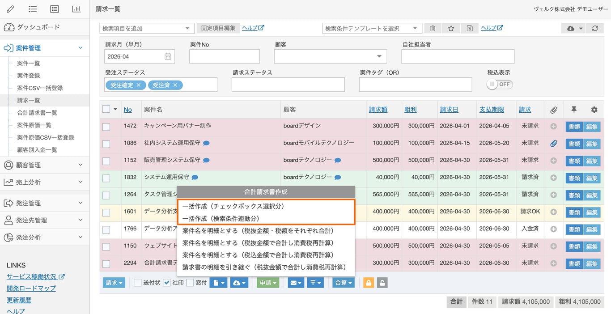Screen dimensions: 611x314
Task: Open the ヘルプ link next to 固定項目編集
Action: pyautogui.click(x=253, y=28)
